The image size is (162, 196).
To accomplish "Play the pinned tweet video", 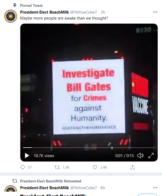I will point(27,155).
